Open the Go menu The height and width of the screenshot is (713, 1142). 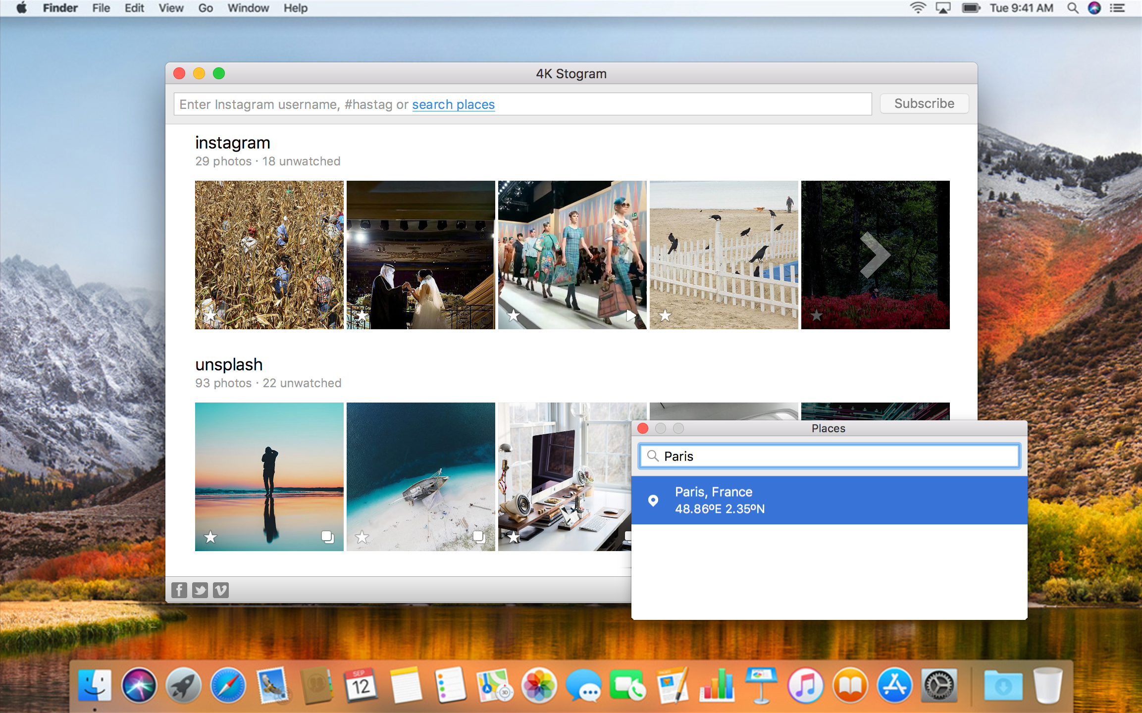[206, 8]
